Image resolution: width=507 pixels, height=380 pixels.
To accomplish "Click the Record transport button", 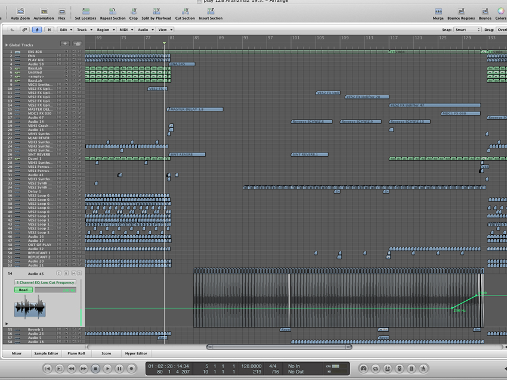I will (x=131, y=368).
